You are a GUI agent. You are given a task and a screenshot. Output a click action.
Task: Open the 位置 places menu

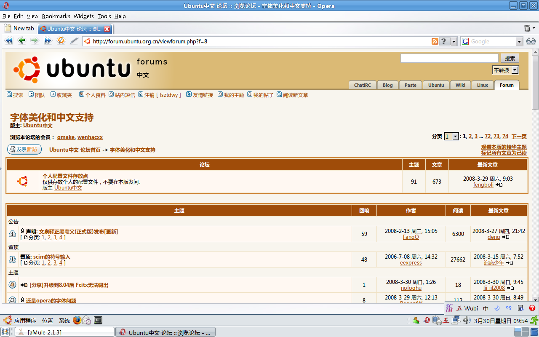[48, 321]
